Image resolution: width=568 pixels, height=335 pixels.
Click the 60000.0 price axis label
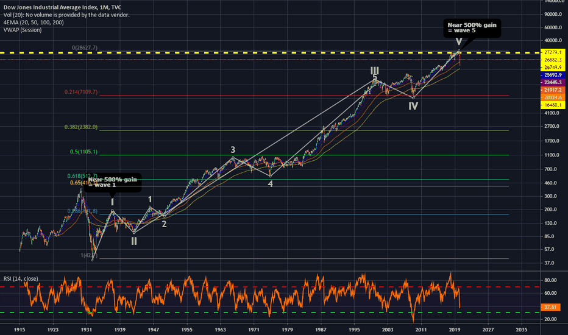coord(553,27)
